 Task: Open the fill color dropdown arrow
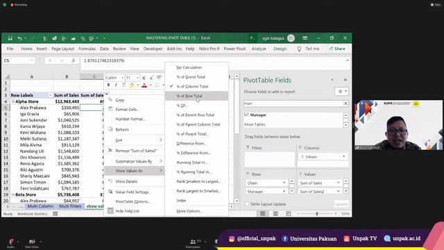pyautogui.click(x=137, y=85)
